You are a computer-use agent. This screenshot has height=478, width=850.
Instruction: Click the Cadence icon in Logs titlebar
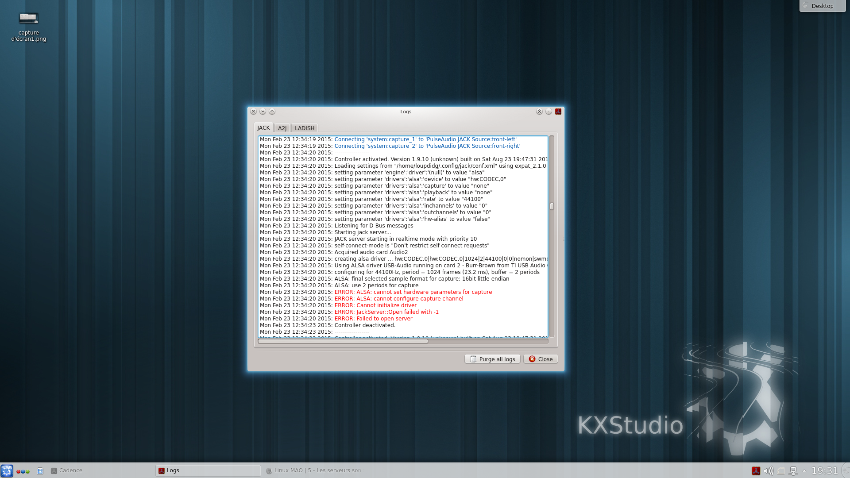coord(558,112)
